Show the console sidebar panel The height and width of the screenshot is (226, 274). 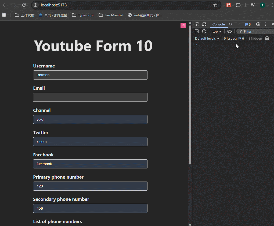tap(197, 32)
